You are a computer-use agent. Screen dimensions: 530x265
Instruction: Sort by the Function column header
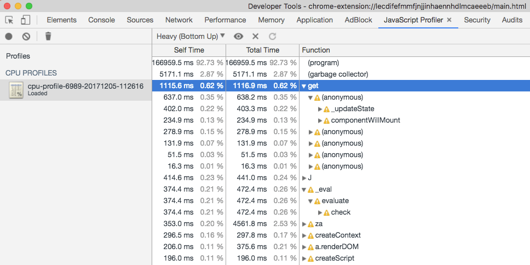click(414, 50)
